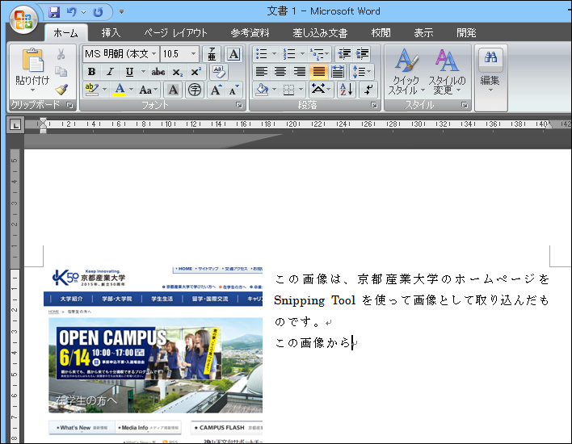Switch to the 参考資料 tab
Image resolution: width=572 pixels, height=444 pixels.
(250, 33)
